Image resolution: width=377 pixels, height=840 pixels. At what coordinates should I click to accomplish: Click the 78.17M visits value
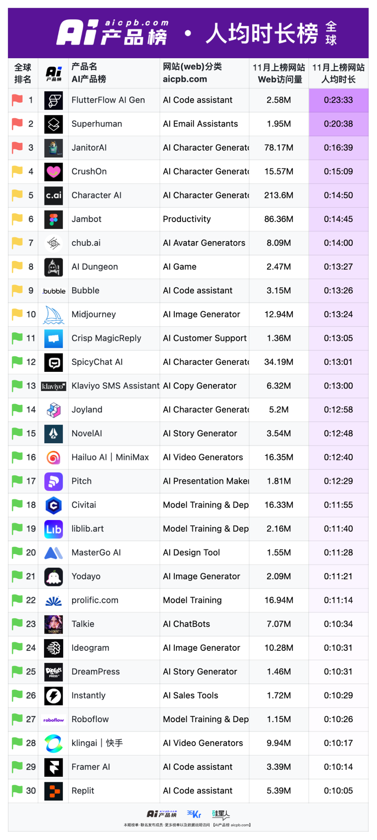pyautogui.click(x=279, y=147)
